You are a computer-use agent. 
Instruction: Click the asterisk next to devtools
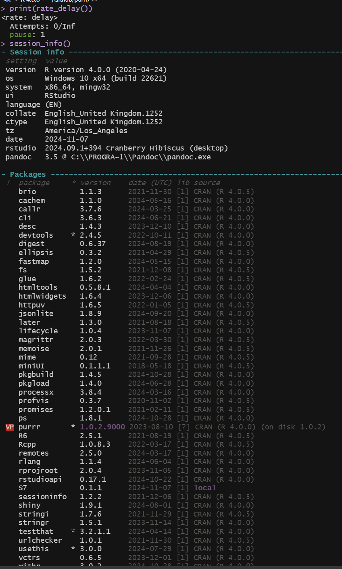click(x=73, y=235)
